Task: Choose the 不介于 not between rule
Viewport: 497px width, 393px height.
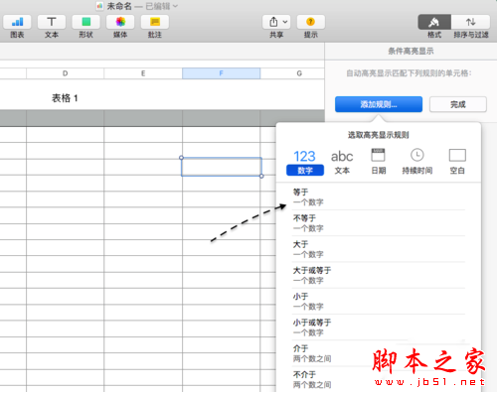Action: tap(379, 379)
